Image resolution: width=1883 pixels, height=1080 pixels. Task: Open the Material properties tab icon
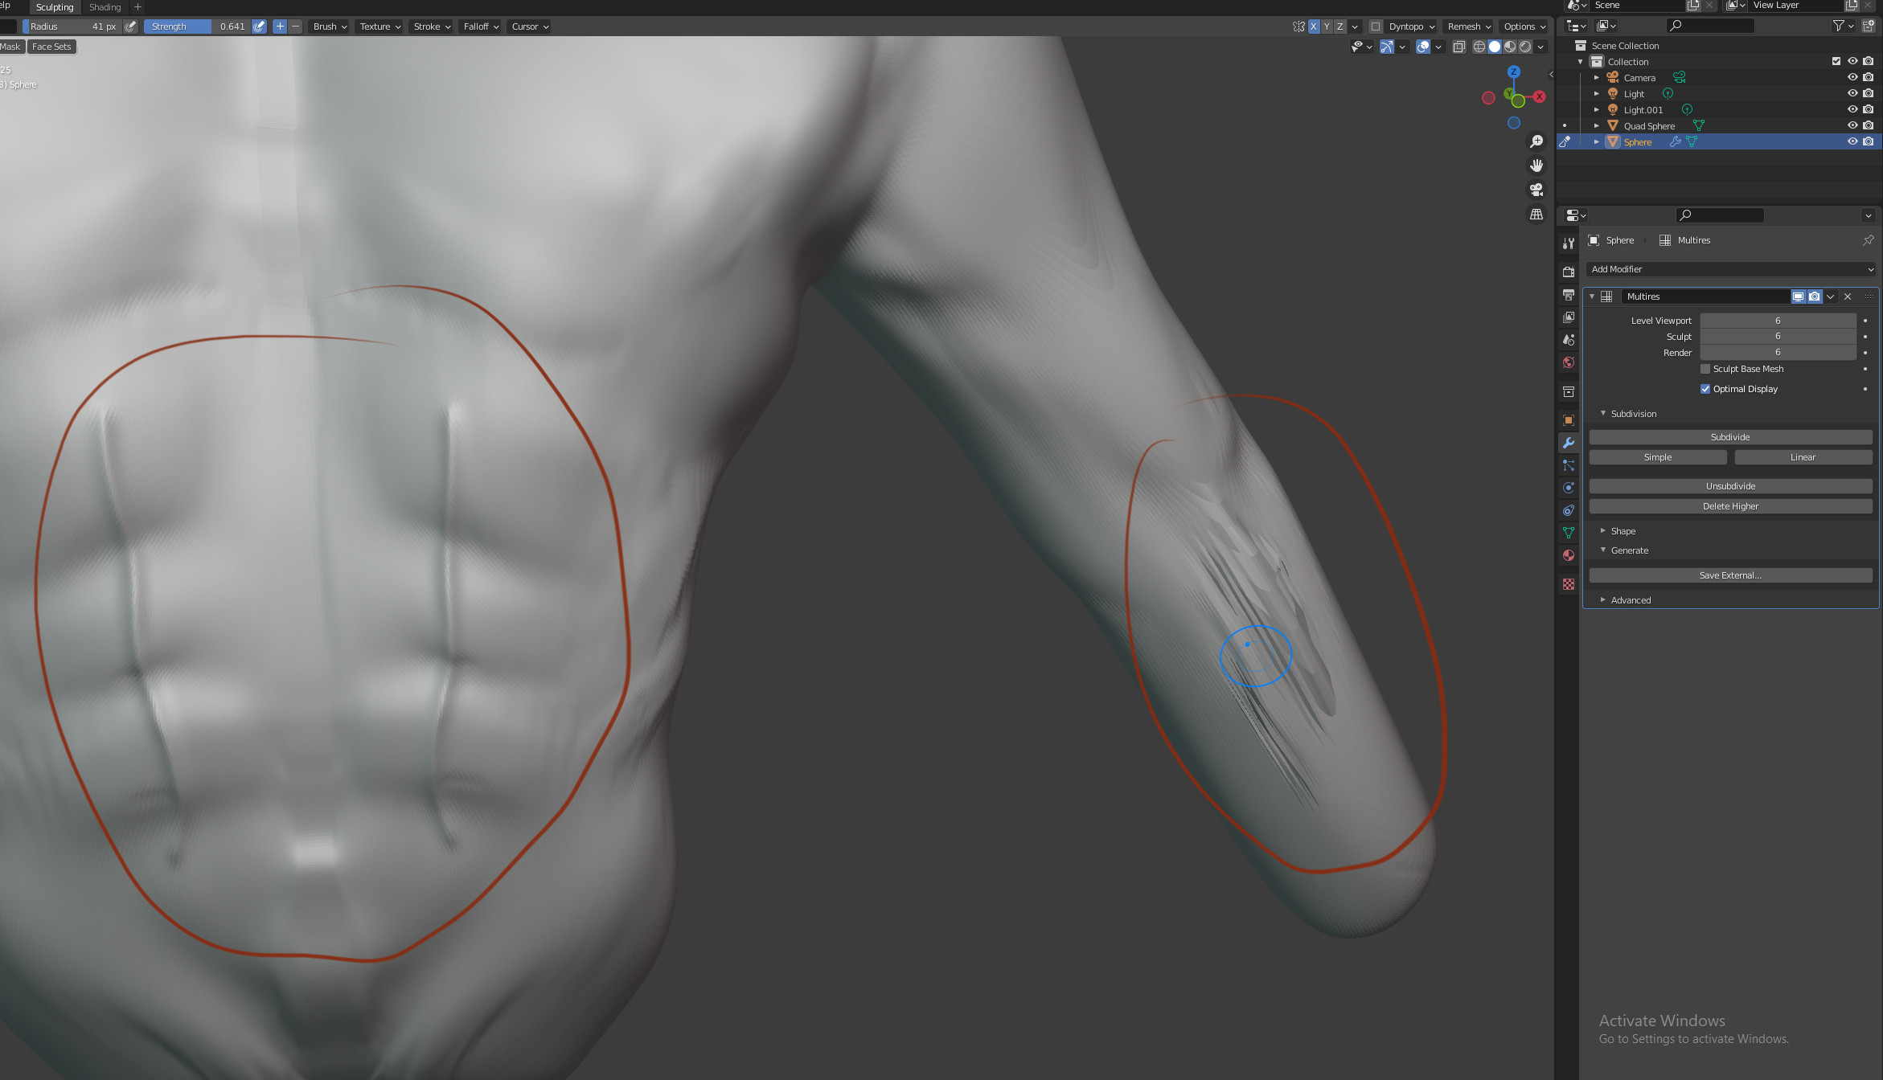(x=1568, y=555)
